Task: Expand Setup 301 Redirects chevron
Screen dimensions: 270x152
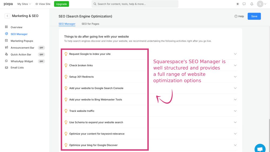Action: point(235,77)
